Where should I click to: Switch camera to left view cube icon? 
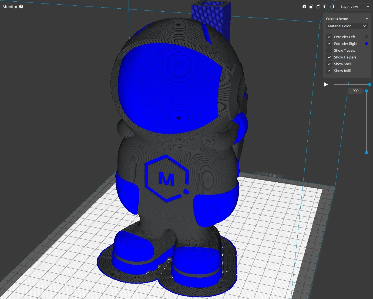pos(325,6)
